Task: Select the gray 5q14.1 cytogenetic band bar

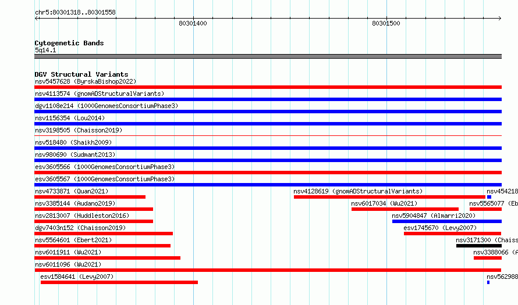Action: tap(268, 56)
